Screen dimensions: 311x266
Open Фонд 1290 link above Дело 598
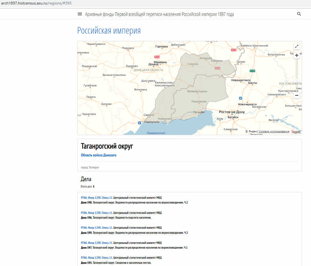pos(94,198)
